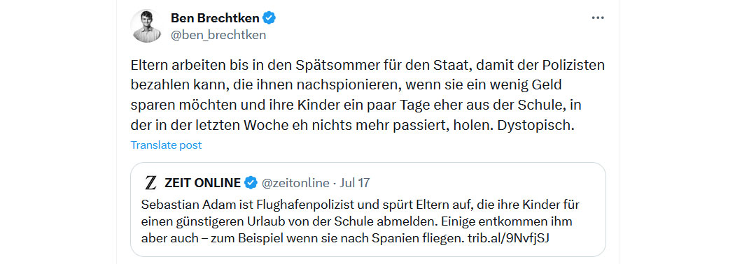The height and width of the screenshot is (264, 735).
Task: Click verified badge beside ZEIT ONLINE
Action: pyautogui.click(x=251, y=183)
